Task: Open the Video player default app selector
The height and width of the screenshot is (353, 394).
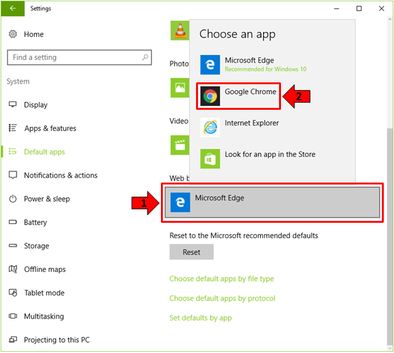Action: coord(179,144)
